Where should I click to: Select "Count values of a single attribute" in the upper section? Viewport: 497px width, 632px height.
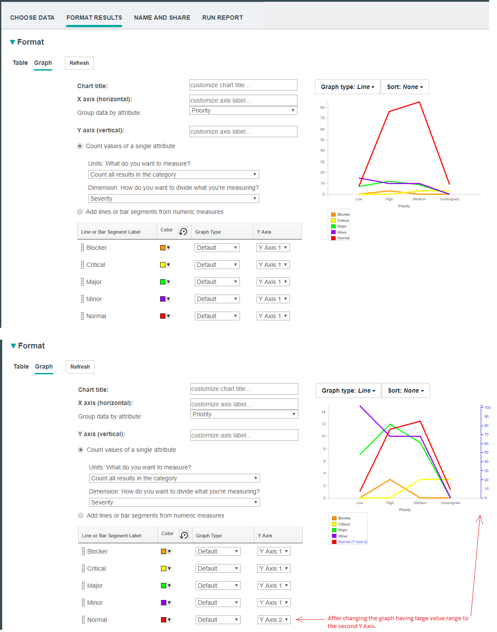pyautogui.click(x=80, y=146)
